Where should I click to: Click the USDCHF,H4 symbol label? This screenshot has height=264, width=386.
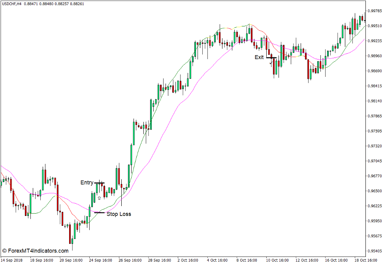click(12, 4)
